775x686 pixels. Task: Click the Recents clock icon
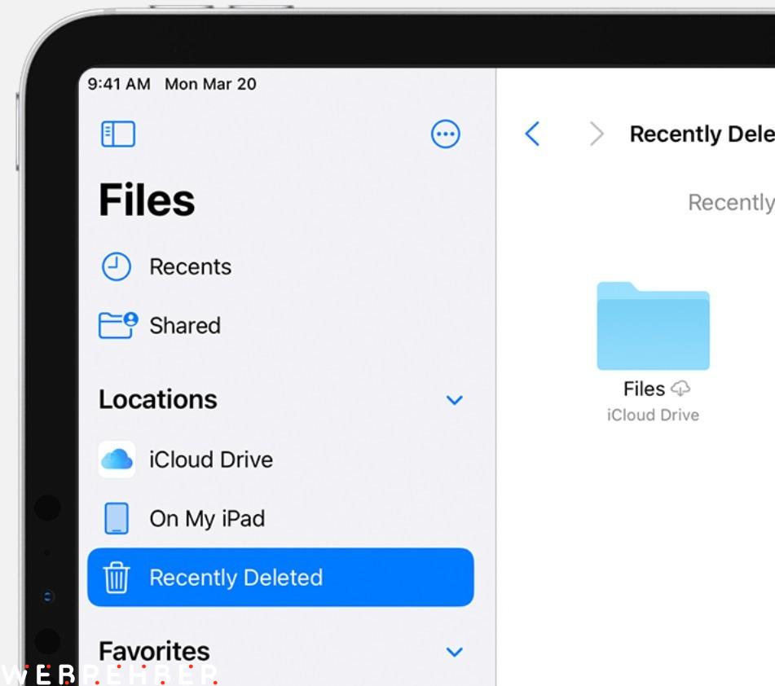tap(117, 266)
